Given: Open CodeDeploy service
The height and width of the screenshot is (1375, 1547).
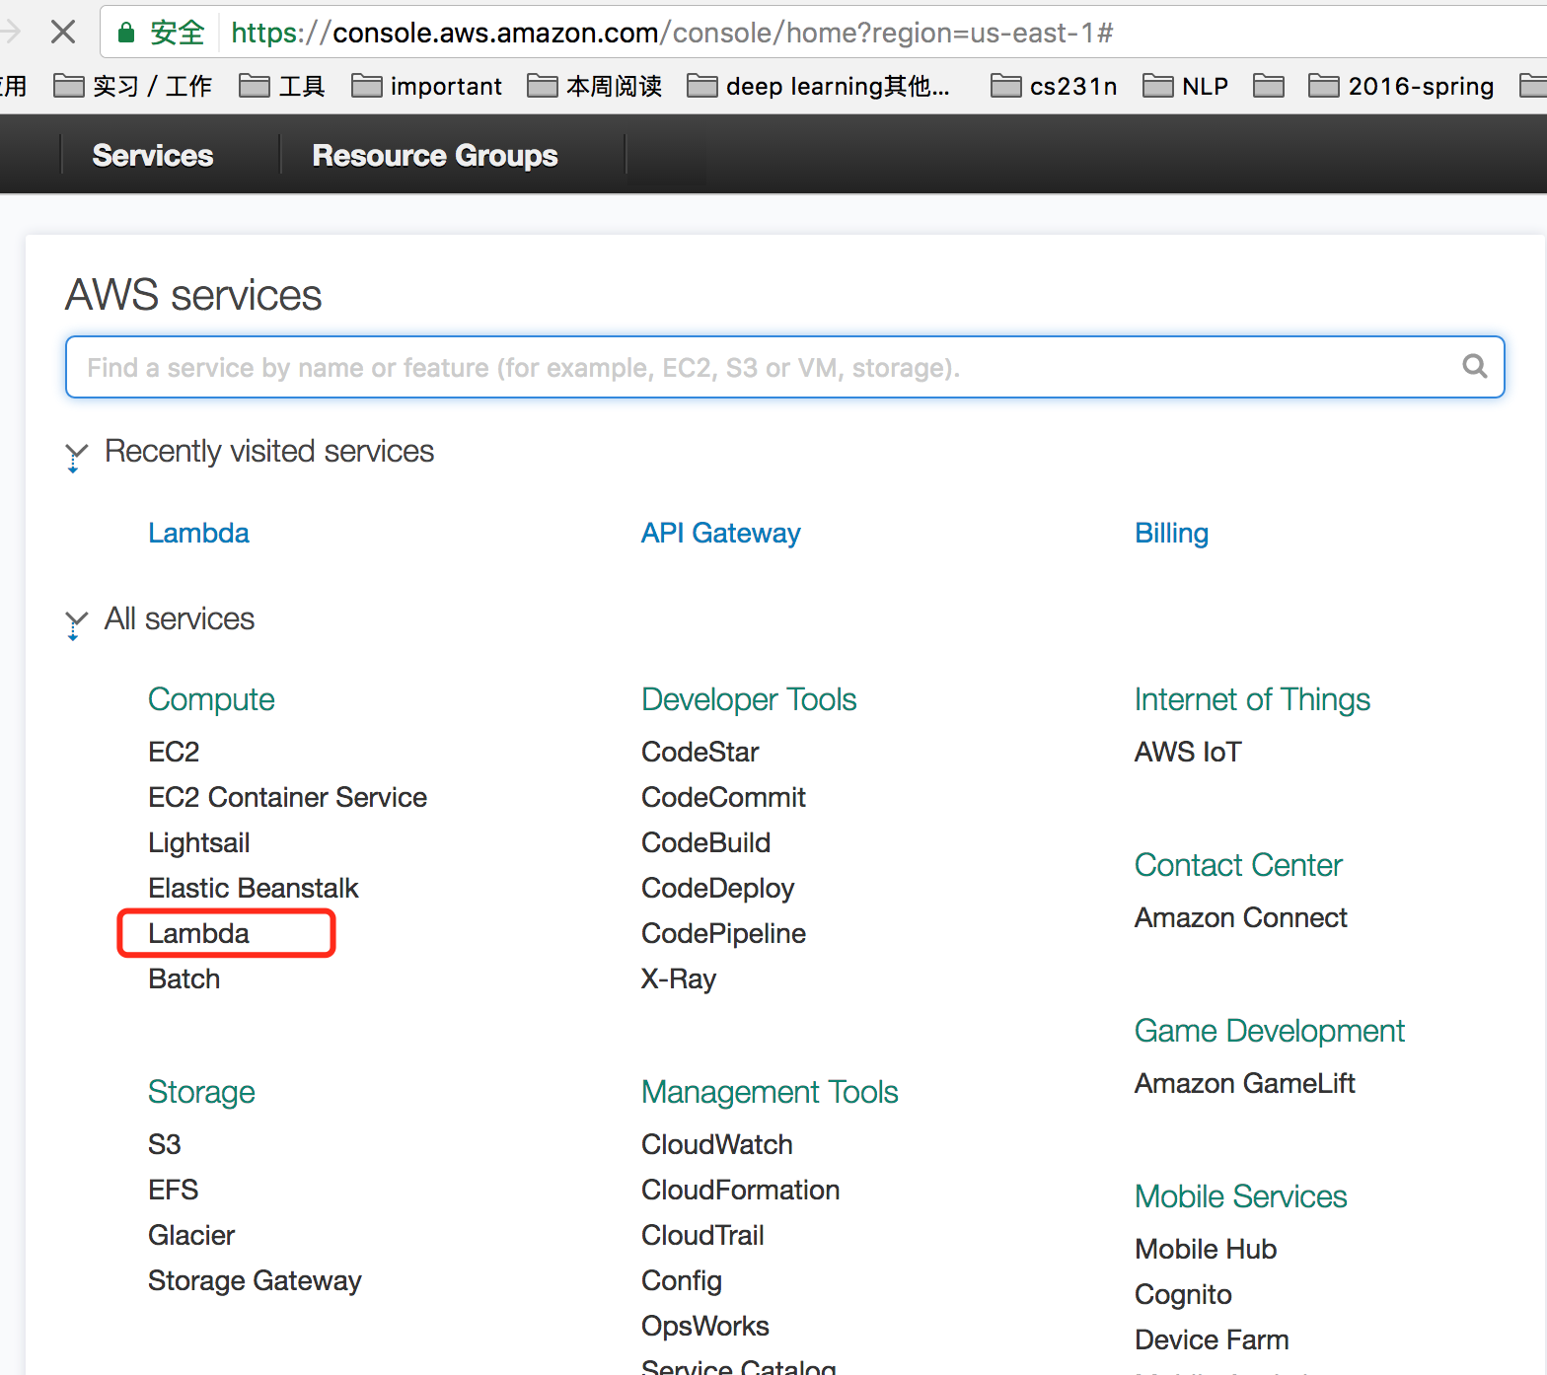Looking at the screenshot, I should (717, 888).
